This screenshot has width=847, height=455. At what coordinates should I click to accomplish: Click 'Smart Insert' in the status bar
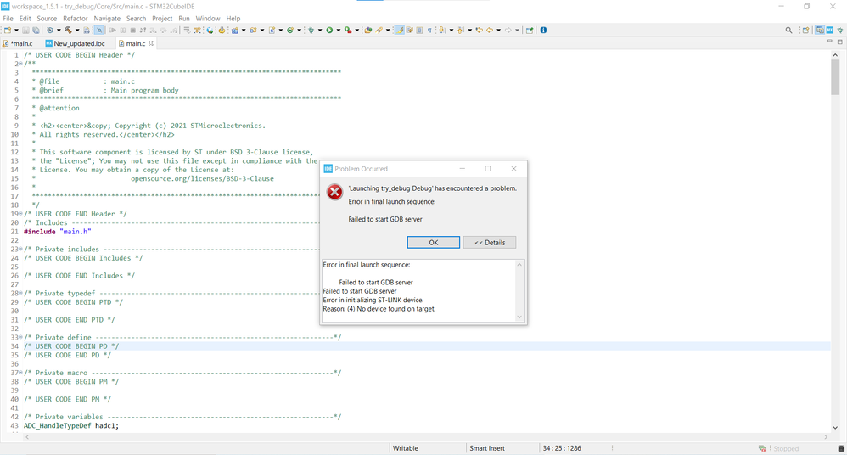pyautogui.click(x=486, y=448)
